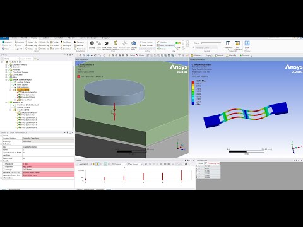This screenshot has height=227, width=303.
Task: Click the Previous view button
Action: [20, 42]
